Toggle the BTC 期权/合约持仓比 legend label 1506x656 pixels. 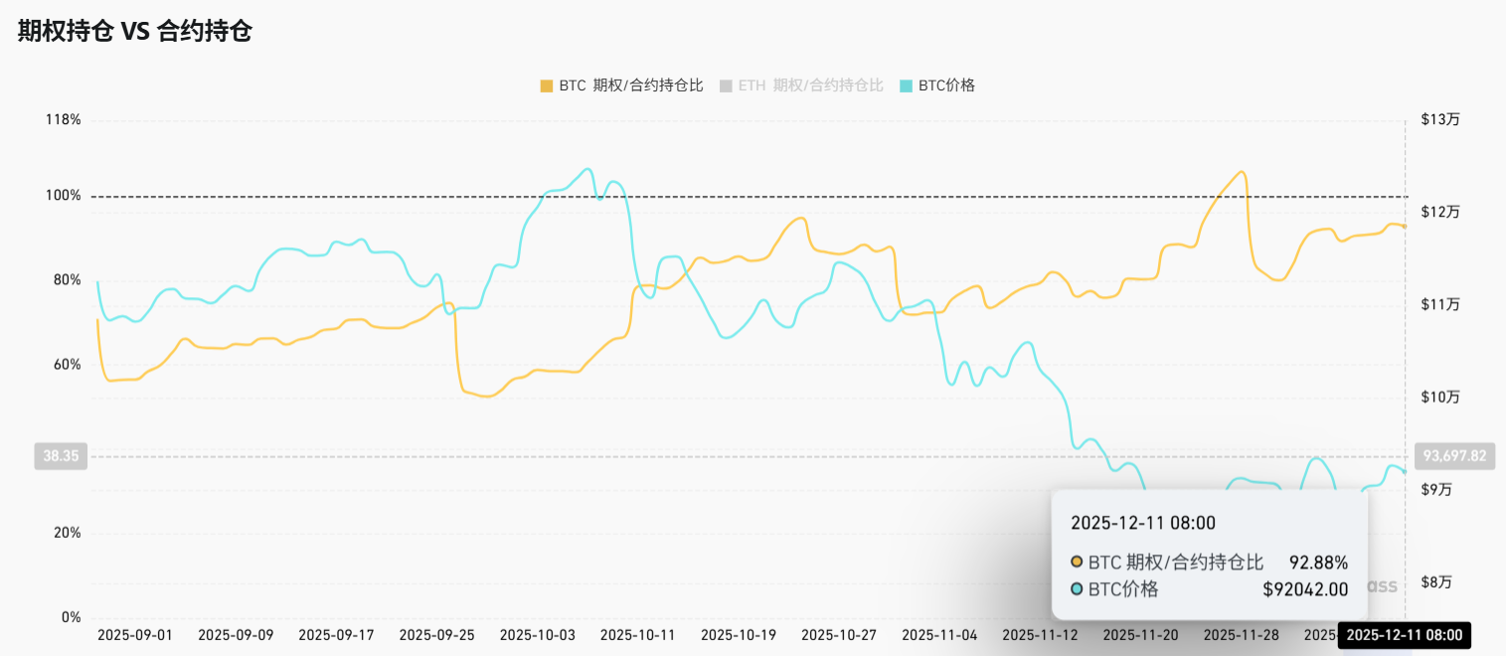pyautogui.click(x=630, y=85)
